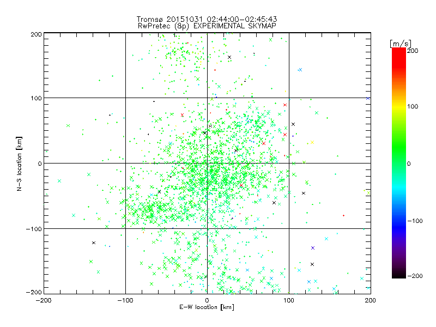
Task: Click the black bottom of the colorbar
Action: point(399,274)
